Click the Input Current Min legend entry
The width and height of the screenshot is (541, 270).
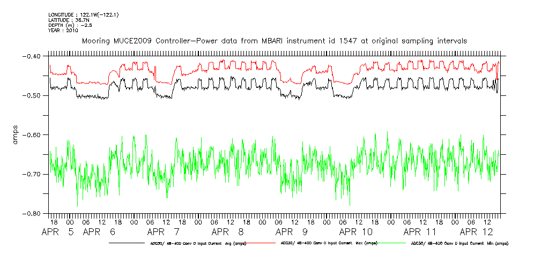(459, 243)
